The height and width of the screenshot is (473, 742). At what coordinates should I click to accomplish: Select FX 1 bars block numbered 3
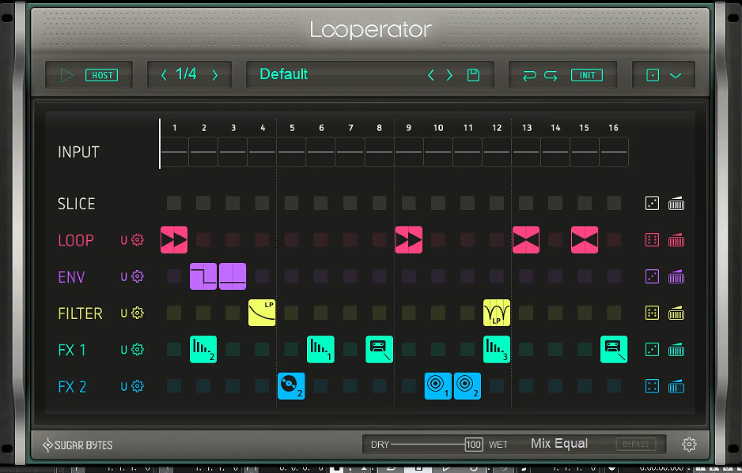497,350
